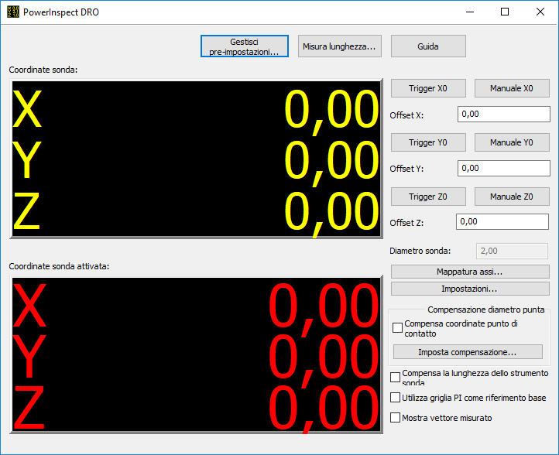
Task: Click the Misura lunghezza button
Action: (x=339, y=46)
